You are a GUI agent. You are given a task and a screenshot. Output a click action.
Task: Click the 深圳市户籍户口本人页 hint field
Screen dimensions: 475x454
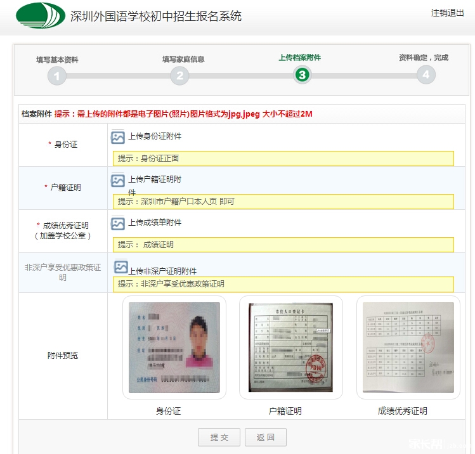283,202
